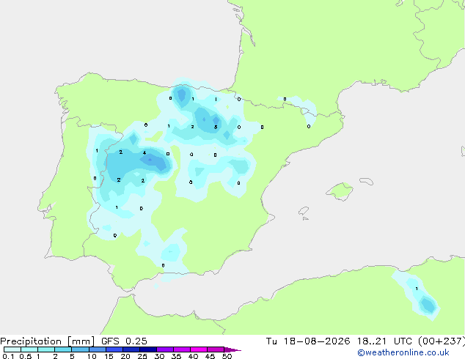
Task: Click the '(00+237)' forecast offset text
Action: 442,341
